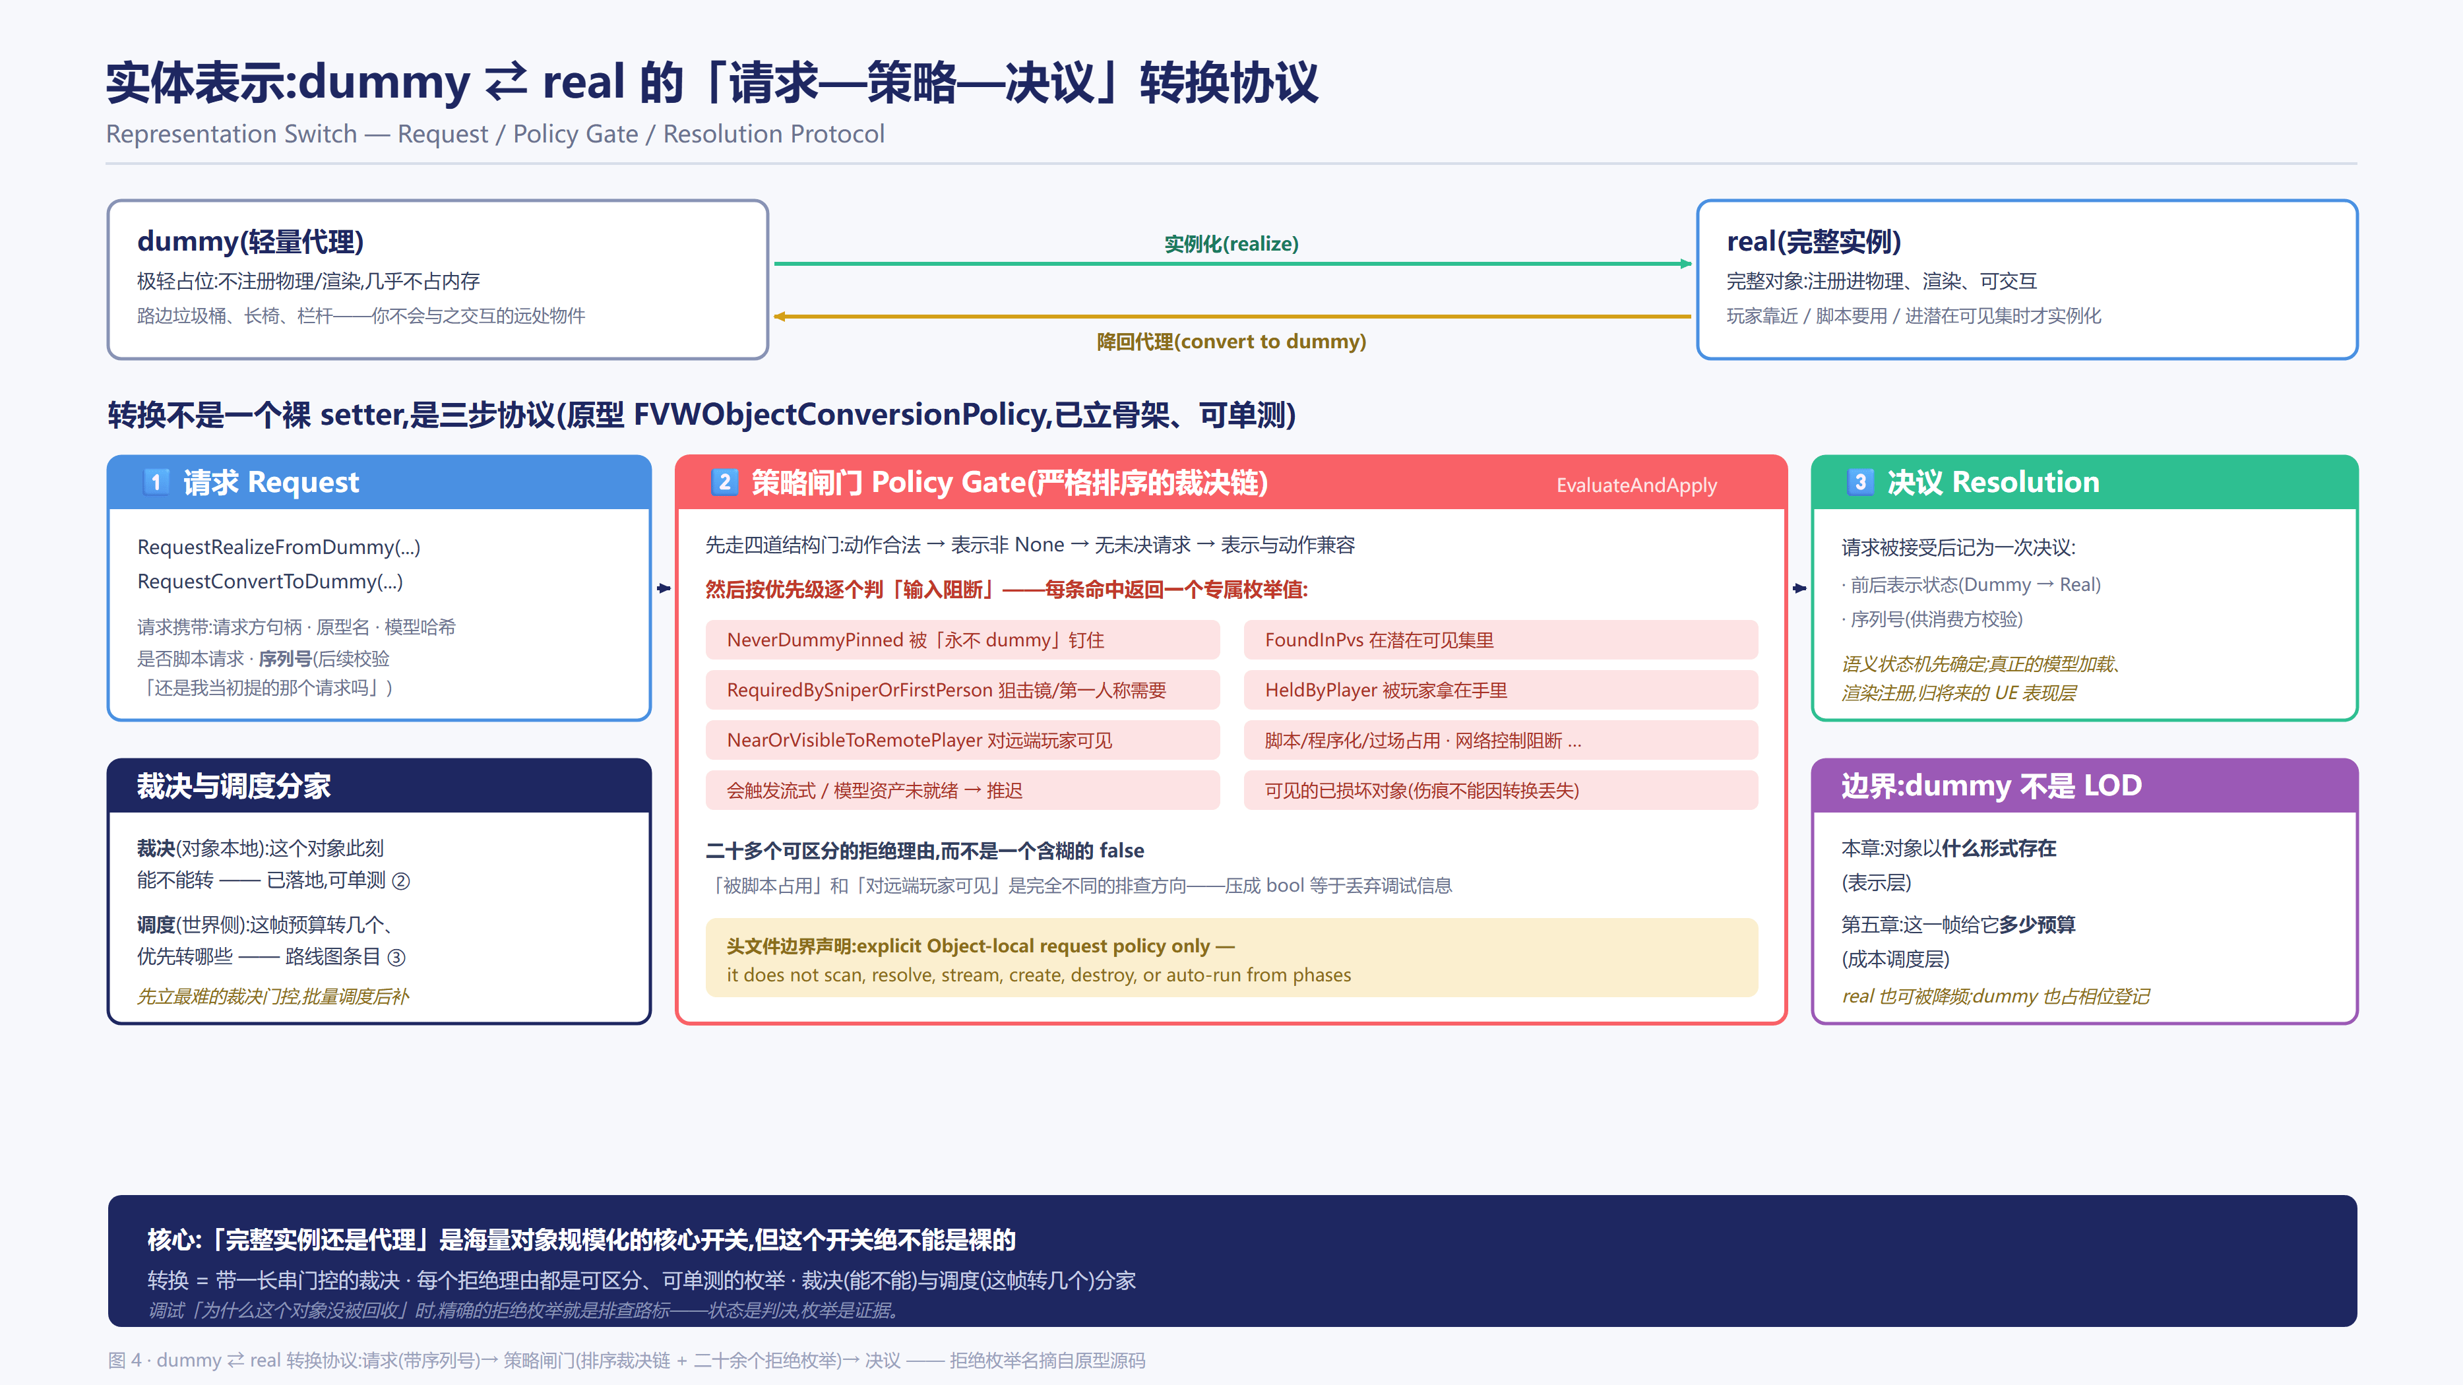Click the (成本调度层) line
The image size is (2463, 1385).
click(1895, 959)
